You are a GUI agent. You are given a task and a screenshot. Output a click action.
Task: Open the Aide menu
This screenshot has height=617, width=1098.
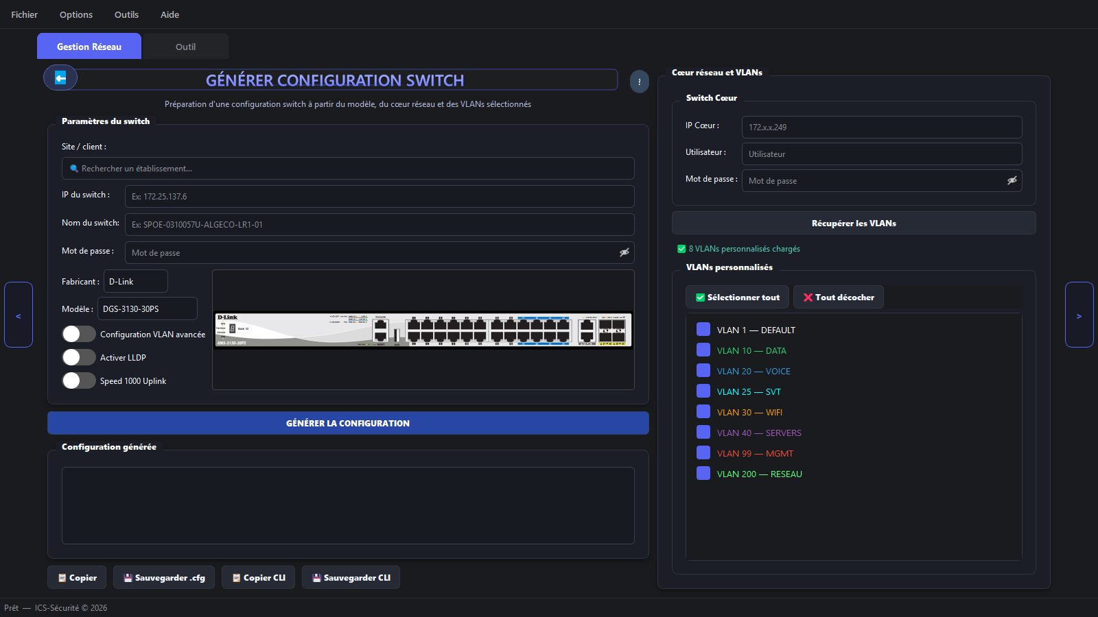pyautogui.click(x=170, y=14)
